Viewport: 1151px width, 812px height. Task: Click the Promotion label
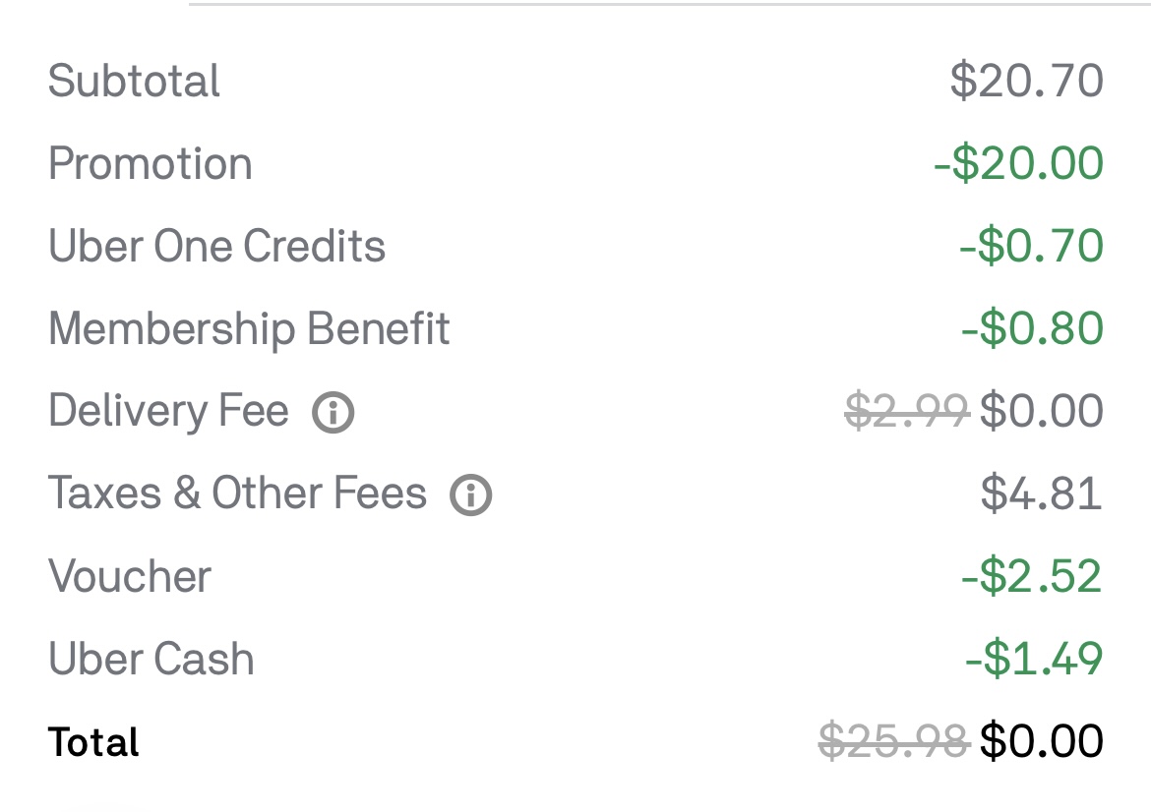pos(151,163)
